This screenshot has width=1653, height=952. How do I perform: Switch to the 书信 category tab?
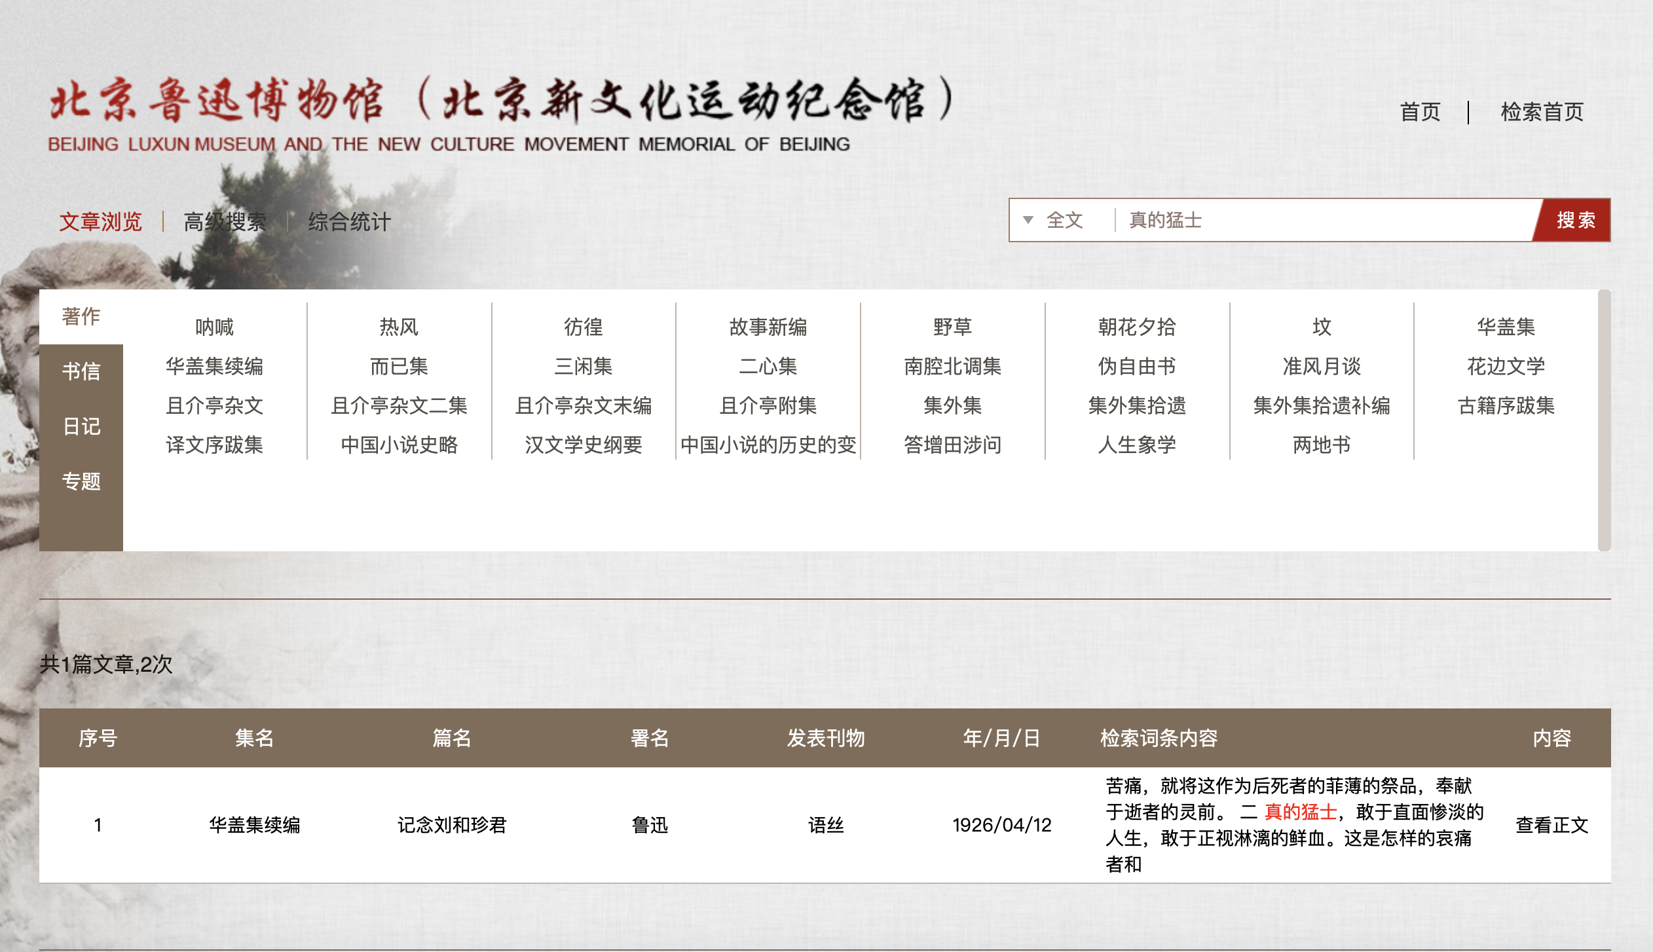[81, 371]
